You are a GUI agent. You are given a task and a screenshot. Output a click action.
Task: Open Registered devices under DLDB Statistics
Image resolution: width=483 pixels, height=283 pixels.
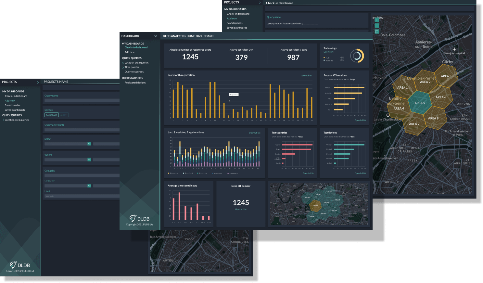point(135,83)
